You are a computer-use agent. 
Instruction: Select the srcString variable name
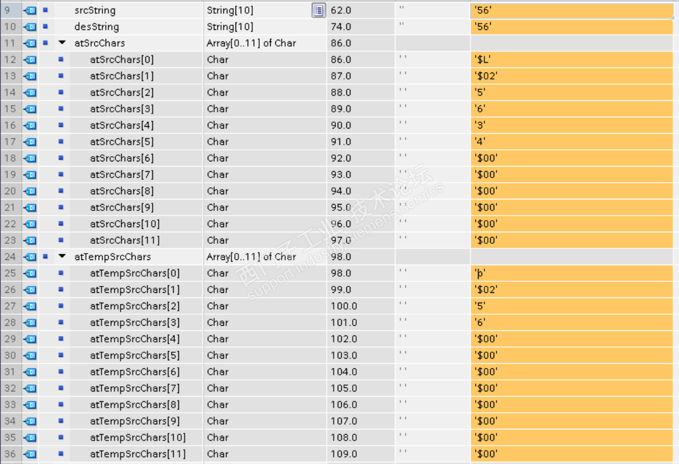point(95,10)
